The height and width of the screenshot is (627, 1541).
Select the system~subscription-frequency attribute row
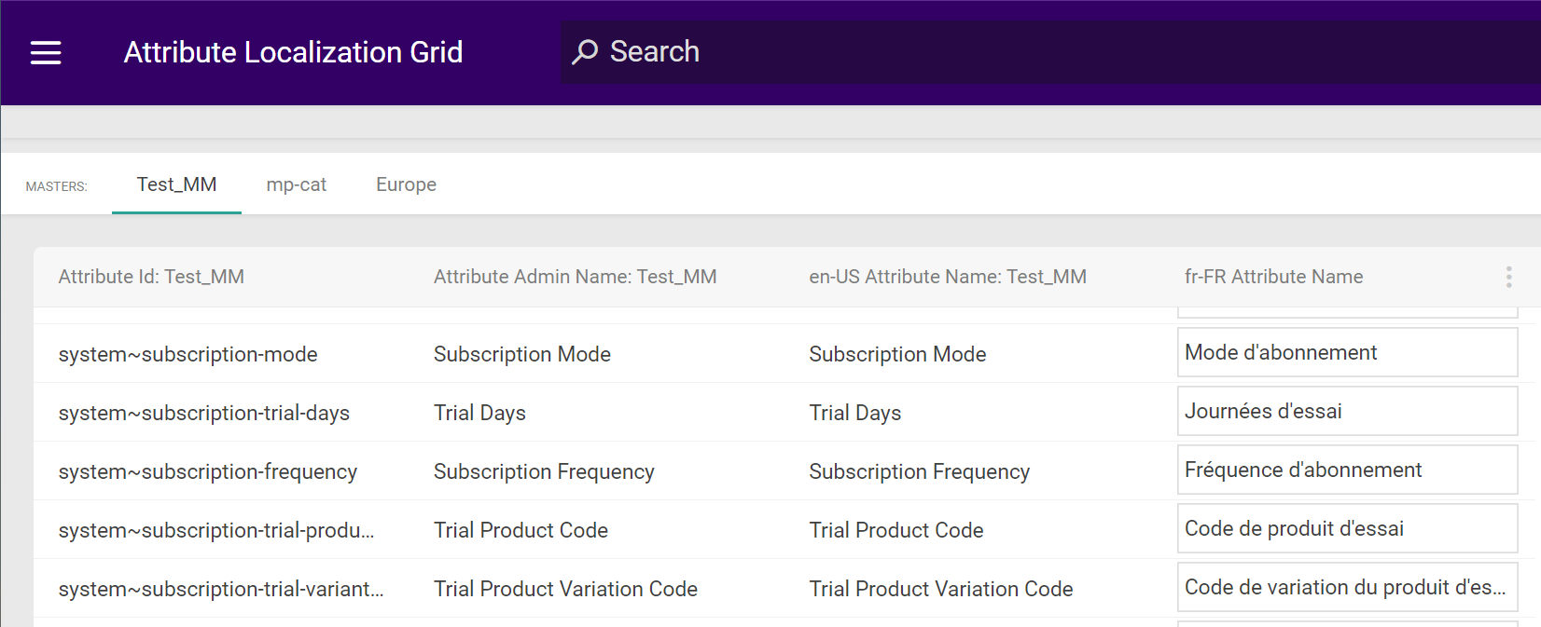[x=207, y=471]
